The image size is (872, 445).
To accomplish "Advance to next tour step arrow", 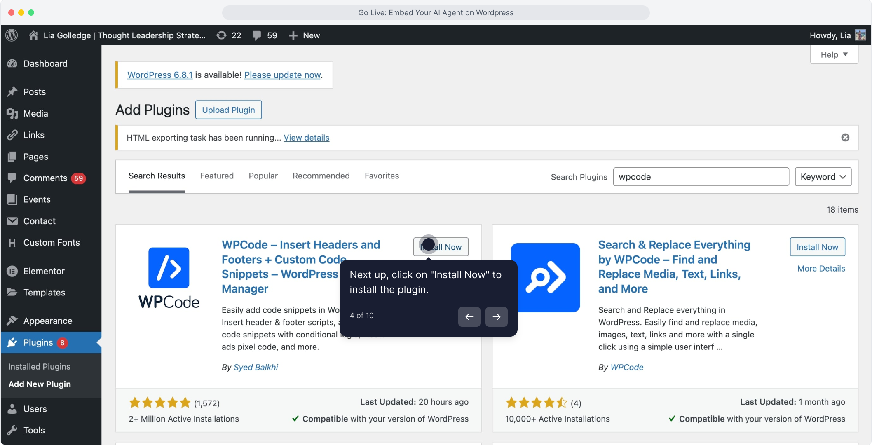I will click(496, 317).
